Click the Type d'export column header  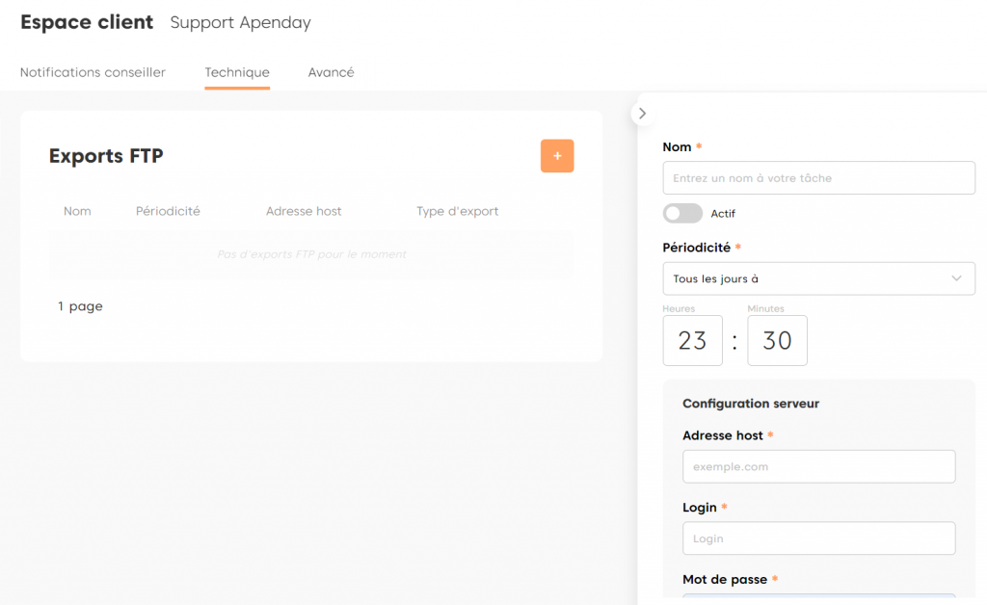(x=457, y=211)
